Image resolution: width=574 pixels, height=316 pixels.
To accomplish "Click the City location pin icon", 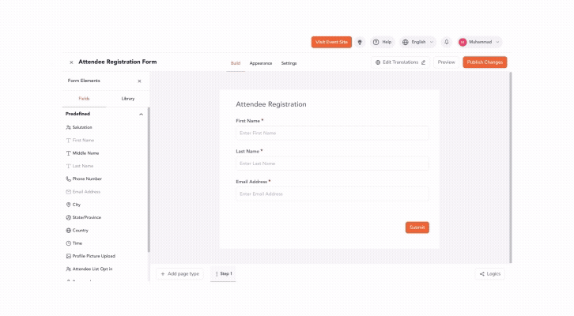I will point(68,205).
